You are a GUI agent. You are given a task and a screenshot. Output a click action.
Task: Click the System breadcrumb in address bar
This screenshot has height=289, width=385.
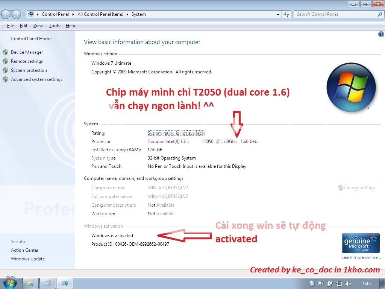point(138,14)
